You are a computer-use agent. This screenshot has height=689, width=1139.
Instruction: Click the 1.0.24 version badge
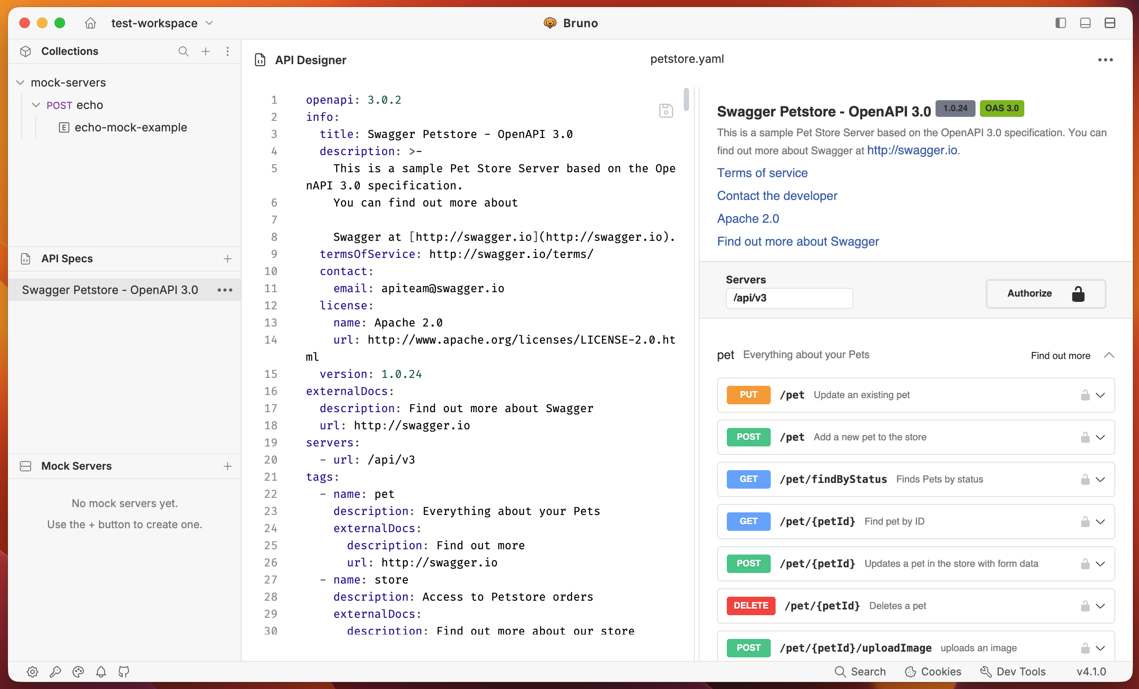955,108
